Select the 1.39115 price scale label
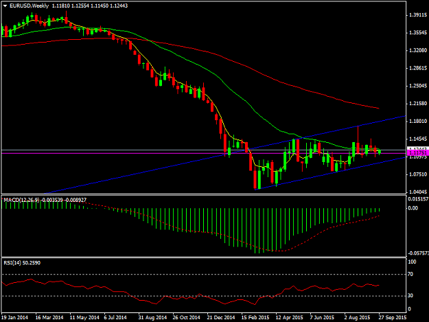This screenshot has width=429, height=322. pyautogui.click(x=418, y=15)
